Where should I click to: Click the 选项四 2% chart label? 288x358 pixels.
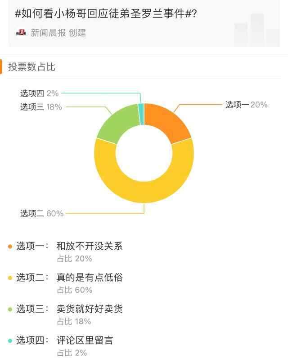[x=40, y=93]
